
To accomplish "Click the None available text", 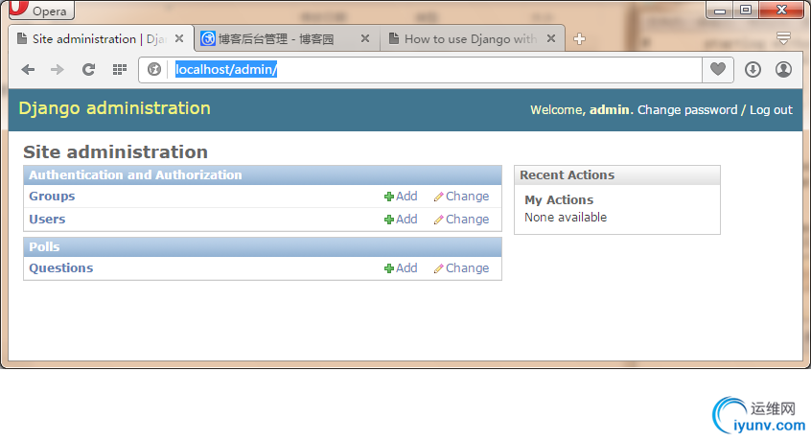I will tap(566, 218).
